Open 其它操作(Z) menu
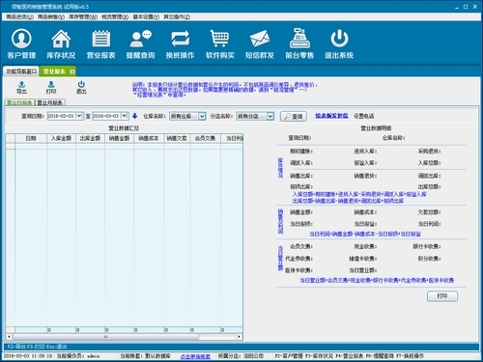This screenshot has height=362, width=483. [x=177, y=16]
